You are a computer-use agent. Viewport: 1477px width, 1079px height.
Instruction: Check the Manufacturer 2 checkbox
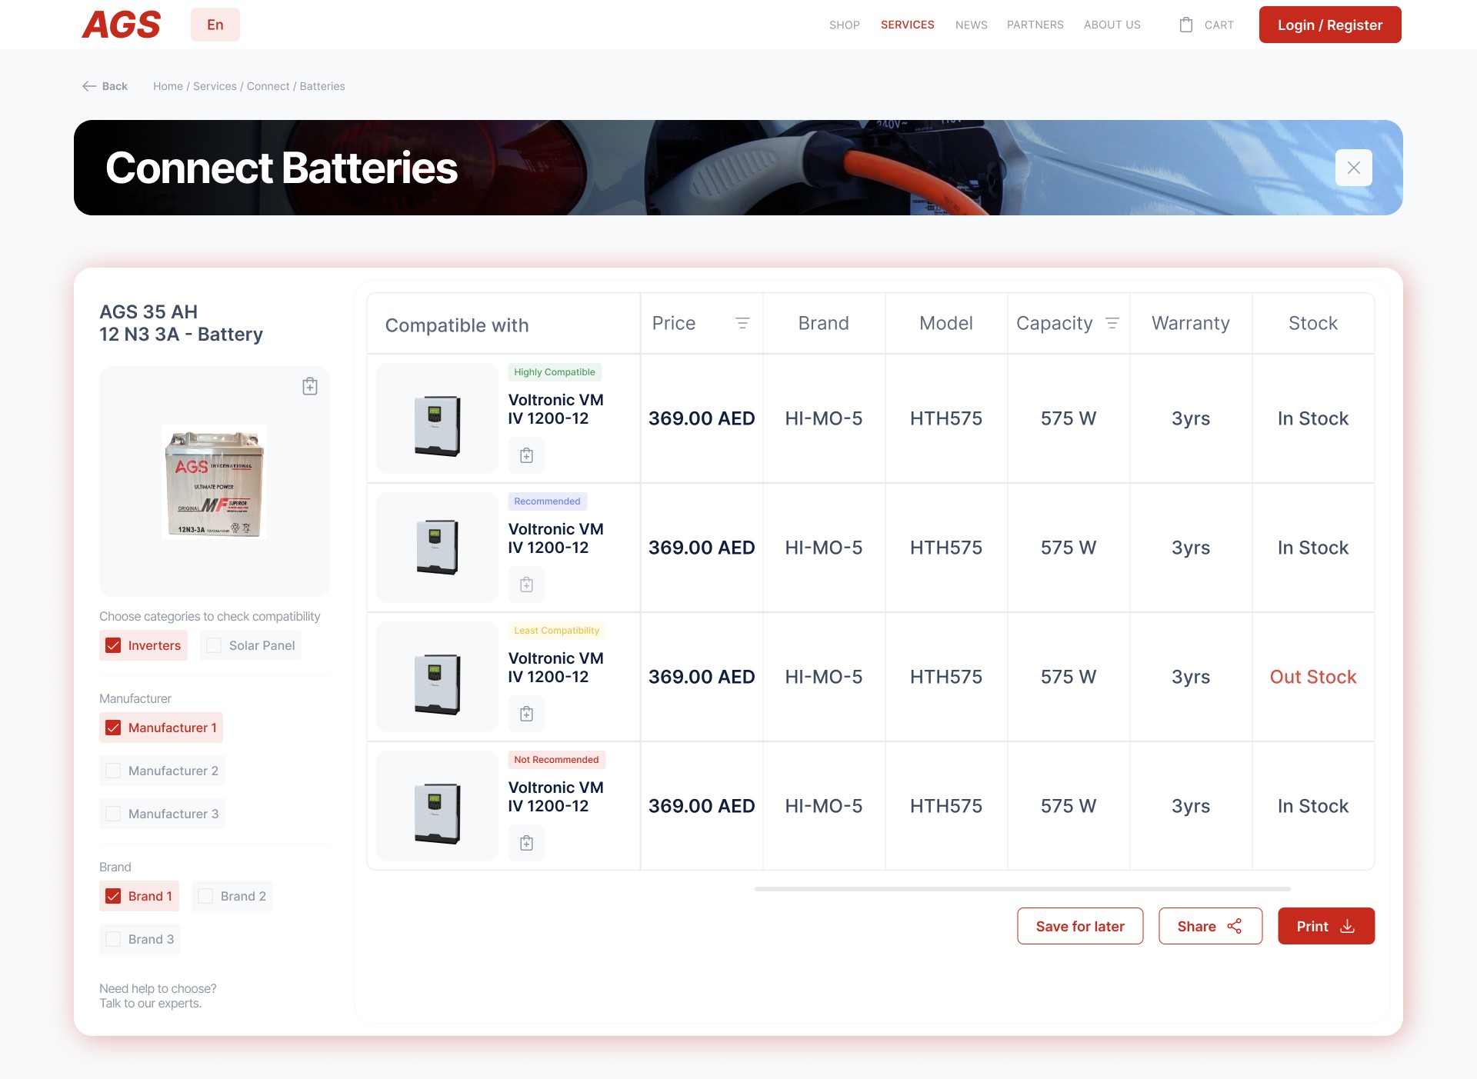coord(113,771)
